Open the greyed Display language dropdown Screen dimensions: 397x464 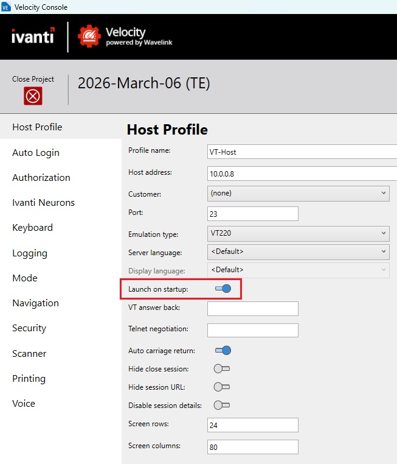click(x=299, y=270)
